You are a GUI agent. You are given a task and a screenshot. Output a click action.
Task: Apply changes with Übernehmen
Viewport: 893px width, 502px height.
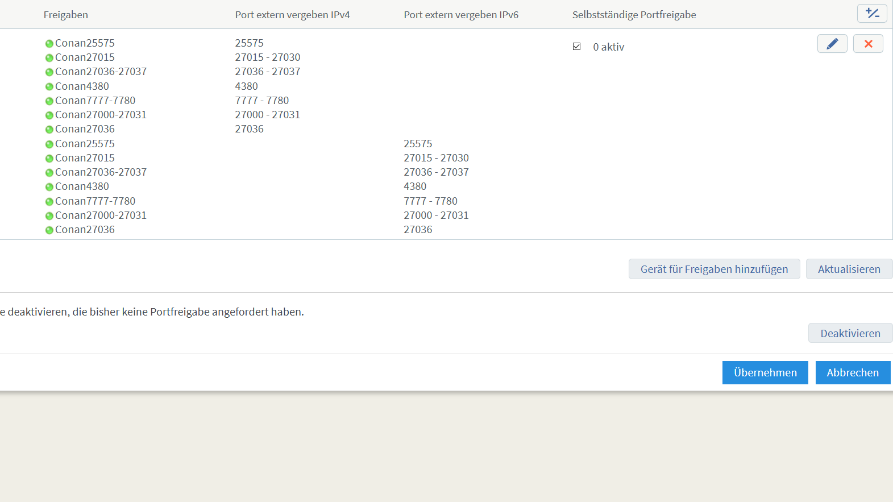point(765,373)
